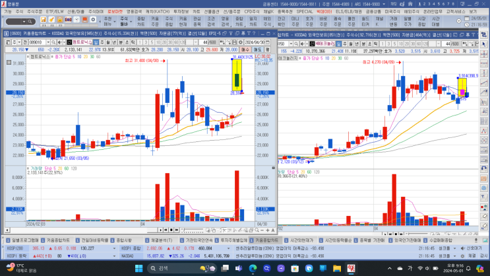Image resolution: width=490 pixels, height=276 pixels.
Task: Click help question mark in left chart title bar
Action: point(254,33)
